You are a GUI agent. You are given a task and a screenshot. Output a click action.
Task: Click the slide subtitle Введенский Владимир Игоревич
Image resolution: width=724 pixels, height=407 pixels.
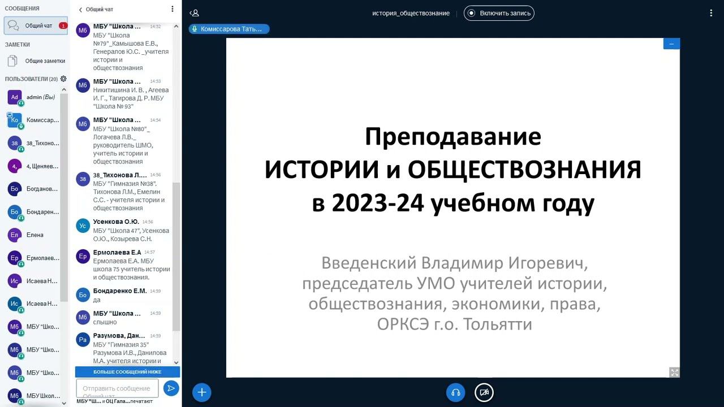pos(455,294)
